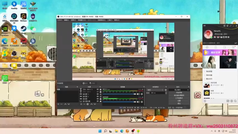The image size is (238, 134).
Task: Click the 开始录制 button
Action: (179, 93)
